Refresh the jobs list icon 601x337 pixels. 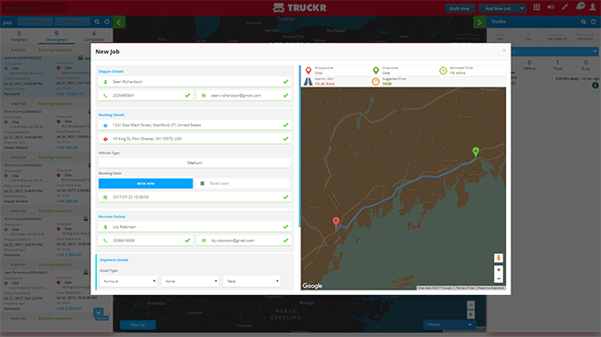point(107,22)
